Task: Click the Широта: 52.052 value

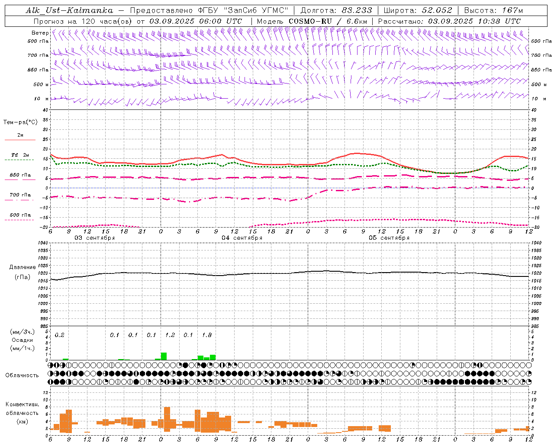Action: (x=418, y=10)
